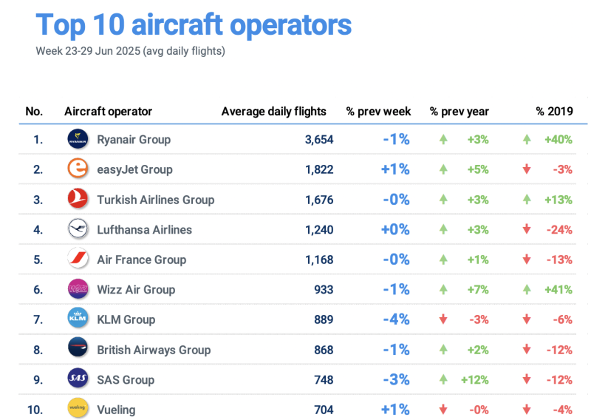591x420 pixels.
Task: Click the Top 10 aircraft operators title
Action: coord(194,25)
